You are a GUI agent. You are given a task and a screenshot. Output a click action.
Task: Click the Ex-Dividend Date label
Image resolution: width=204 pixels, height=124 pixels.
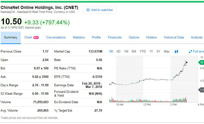66,102
